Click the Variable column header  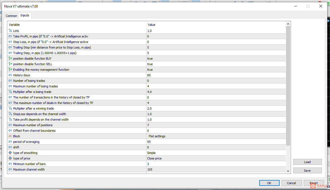pos(77,24)
